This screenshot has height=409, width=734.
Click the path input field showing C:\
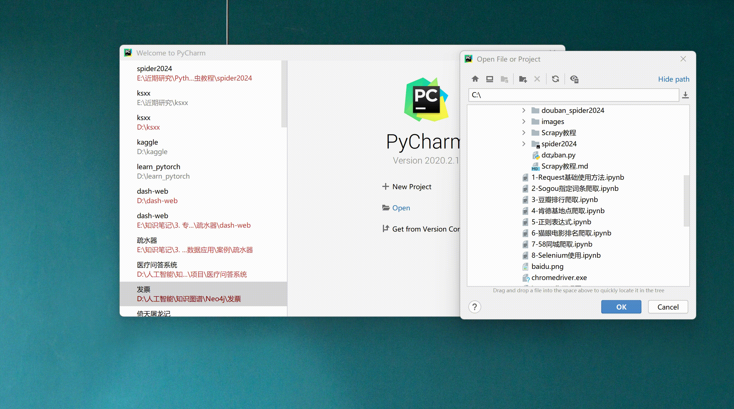573,95
